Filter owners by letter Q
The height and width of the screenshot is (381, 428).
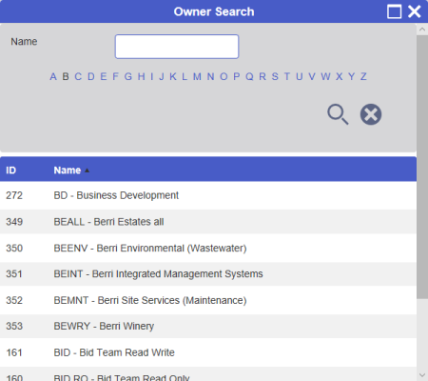(249, 76)
